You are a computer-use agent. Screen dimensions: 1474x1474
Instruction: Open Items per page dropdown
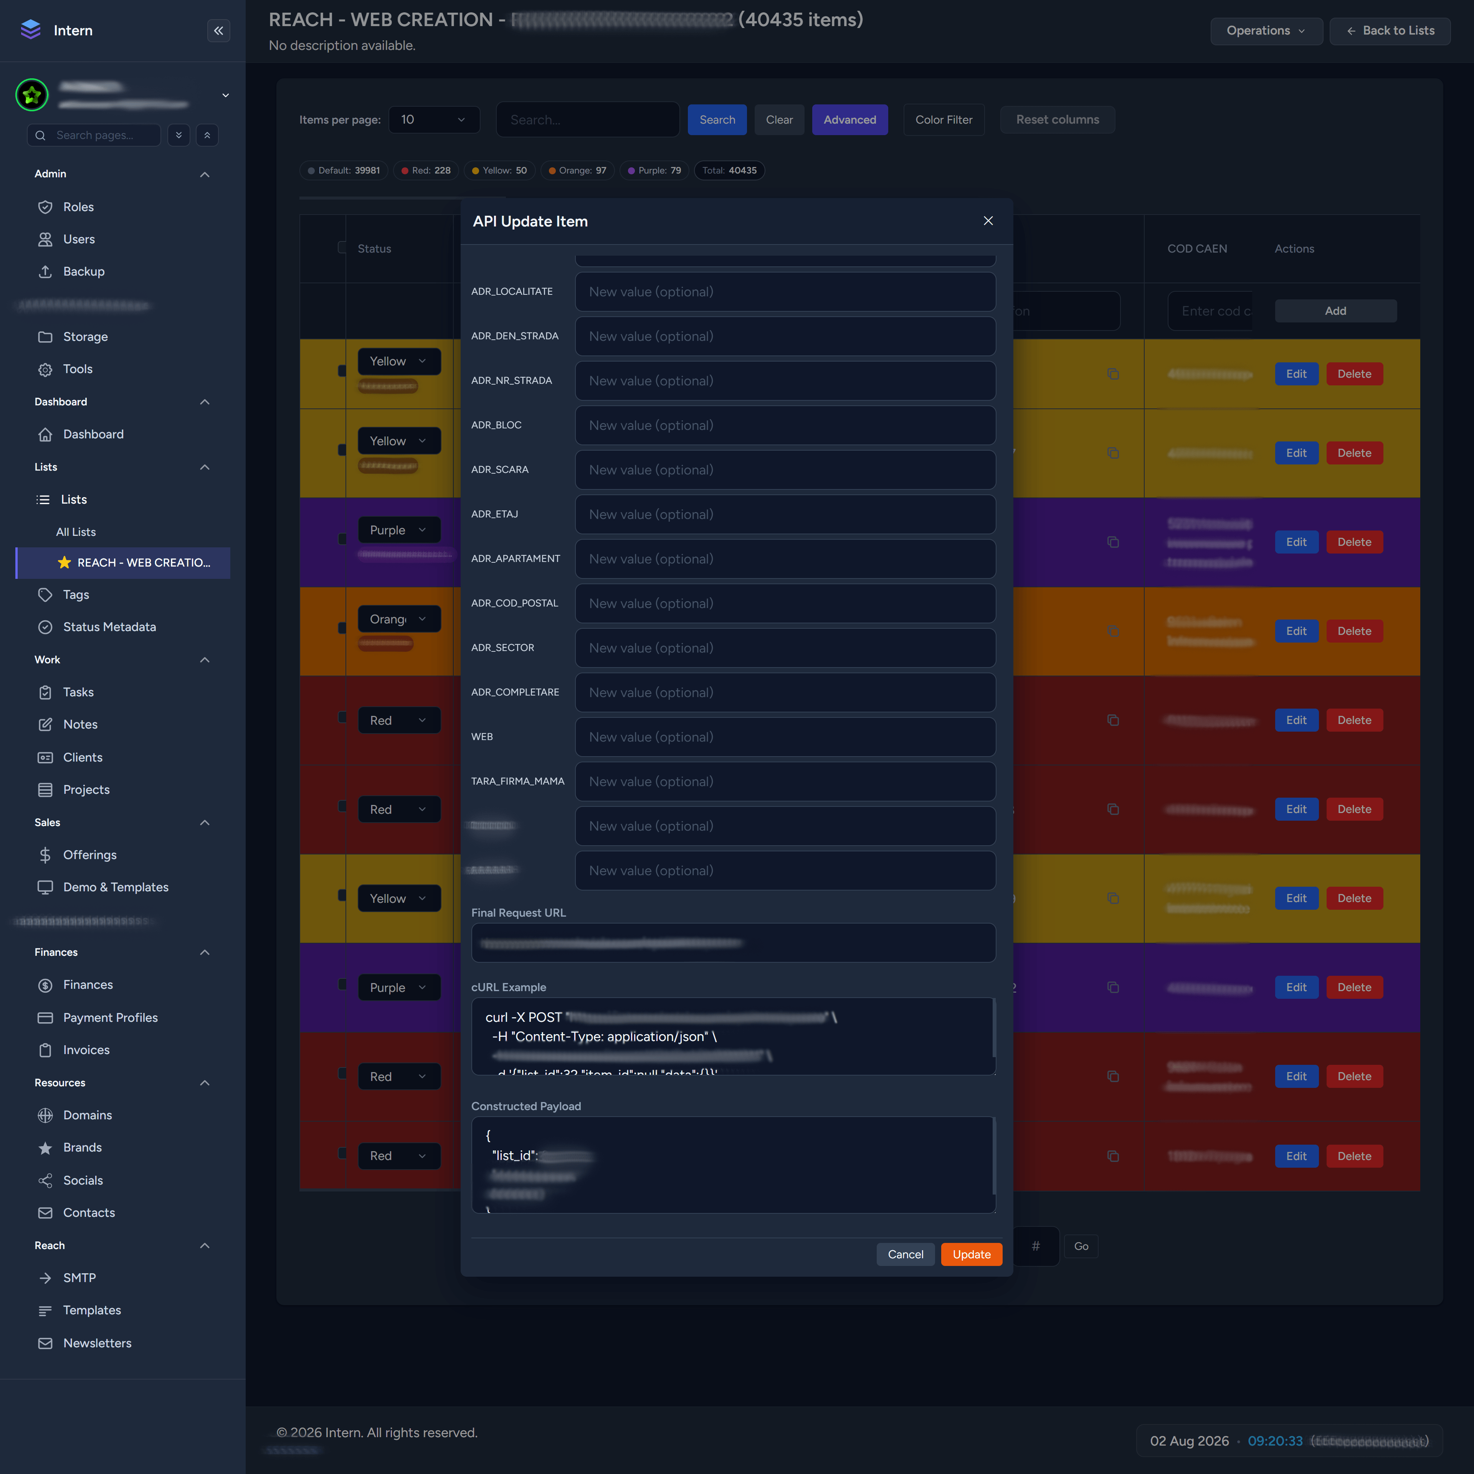434,120
